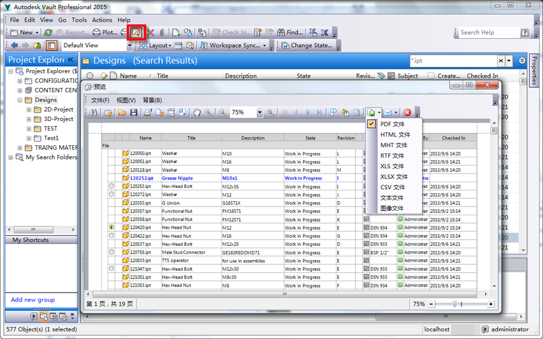Click the My Shortcuts panel header
543x339 pixels.
[41, 240]
